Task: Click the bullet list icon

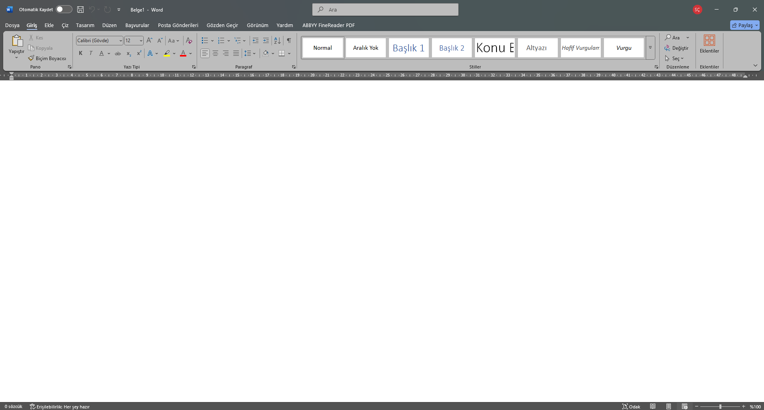Action: pos(205,40)
